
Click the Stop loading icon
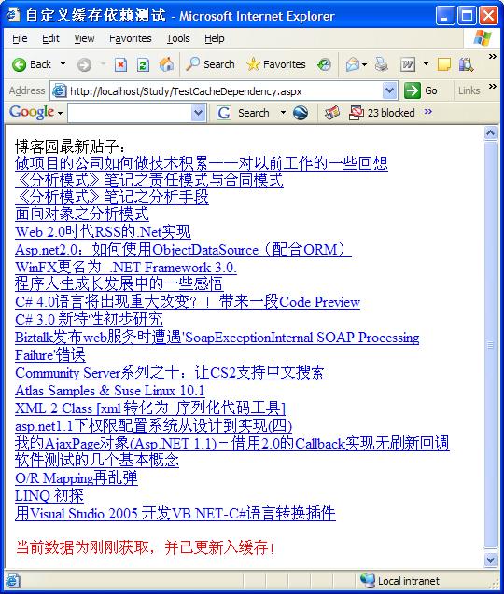(x=120, y=64)
